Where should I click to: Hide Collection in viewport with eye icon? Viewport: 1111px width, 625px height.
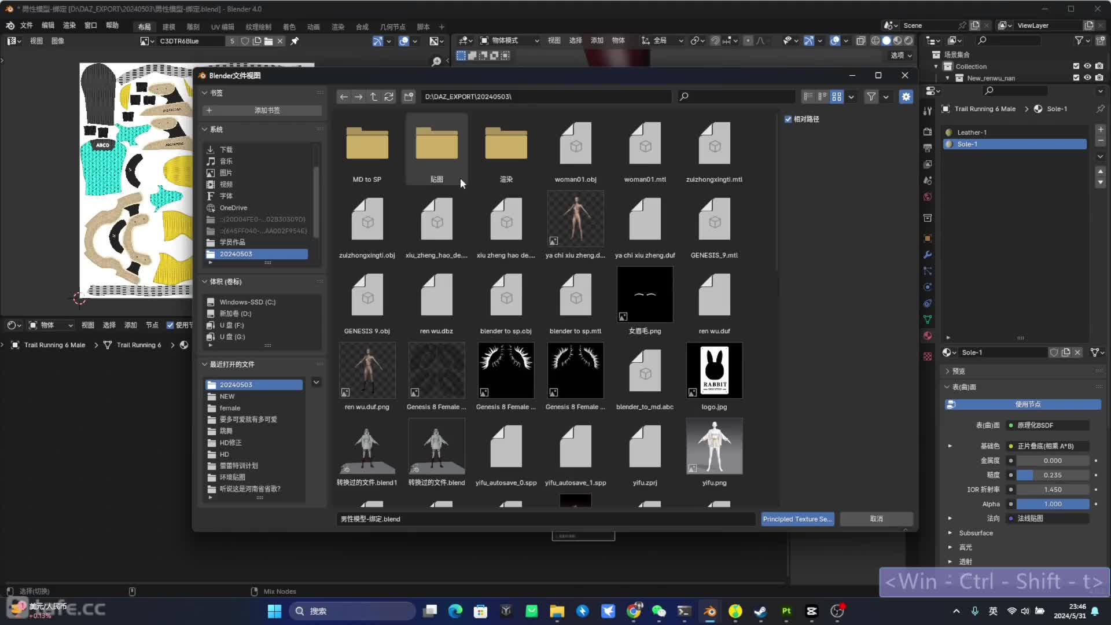(1088, 67)
